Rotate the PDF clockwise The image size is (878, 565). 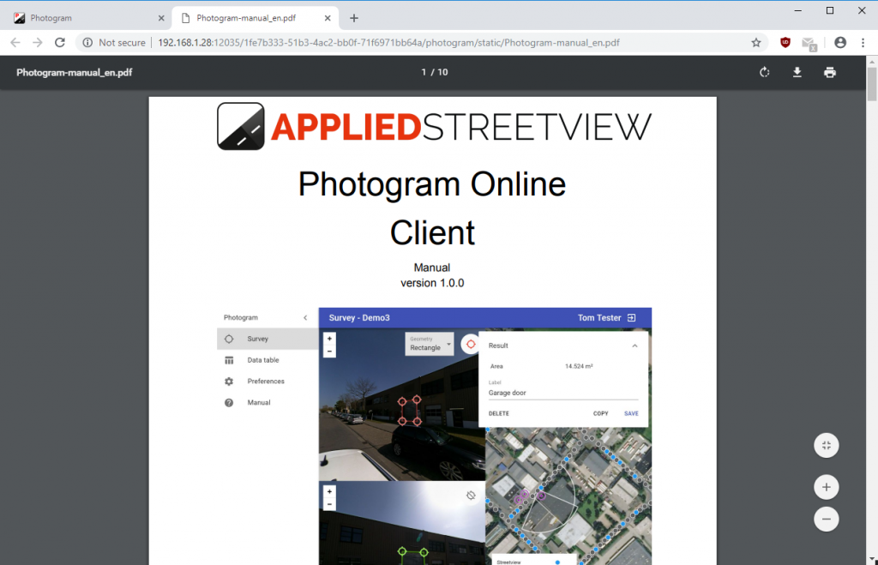coord(764,72)
